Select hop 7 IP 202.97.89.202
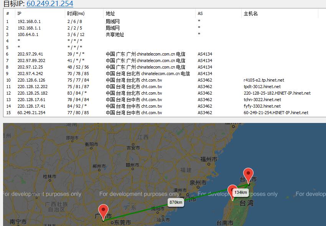The height and width of the screenshot is (226, 326). click(x=31, y=61)
